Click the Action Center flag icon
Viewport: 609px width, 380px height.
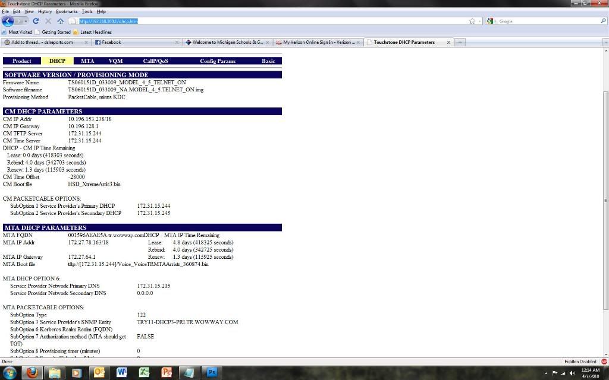[x=555, y=373]
